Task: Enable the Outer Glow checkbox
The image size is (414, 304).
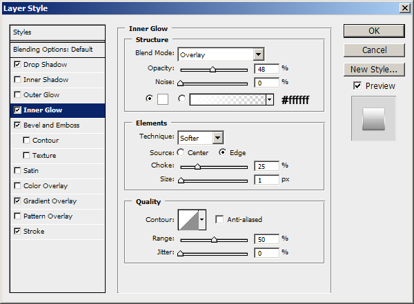Action: click(x=17, y=94)
